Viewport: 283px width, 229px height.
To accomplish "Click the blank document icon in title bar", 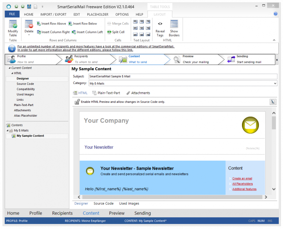I will pos(36,6).
